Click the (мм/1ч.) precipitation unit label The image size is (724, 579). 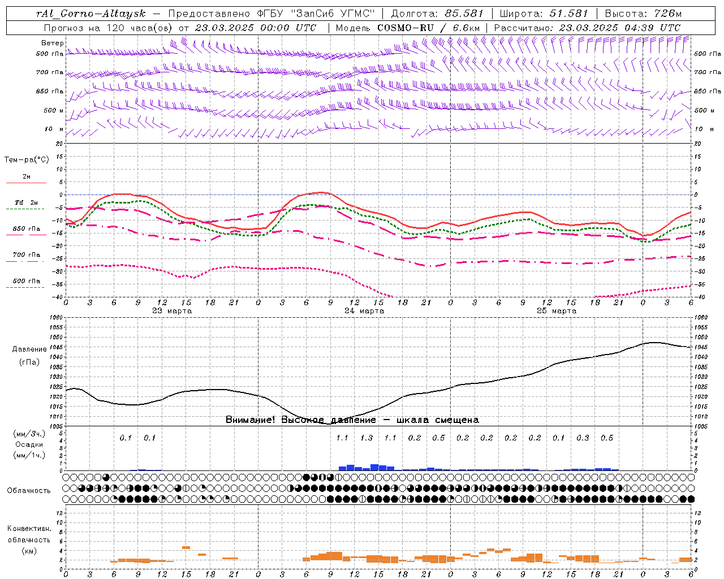tap(29, 455)
